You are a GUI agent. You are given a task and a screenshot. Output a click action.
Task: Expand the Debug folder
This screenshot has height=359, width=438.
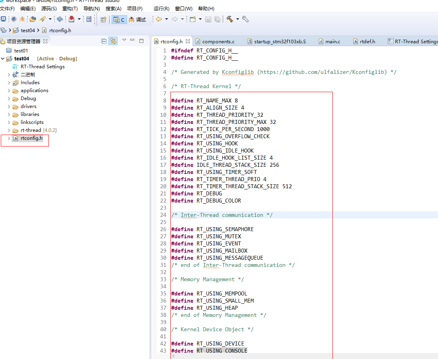point(9,98)
